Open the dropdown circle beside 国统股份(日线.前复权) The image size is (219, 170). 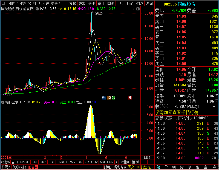(37, 9)
